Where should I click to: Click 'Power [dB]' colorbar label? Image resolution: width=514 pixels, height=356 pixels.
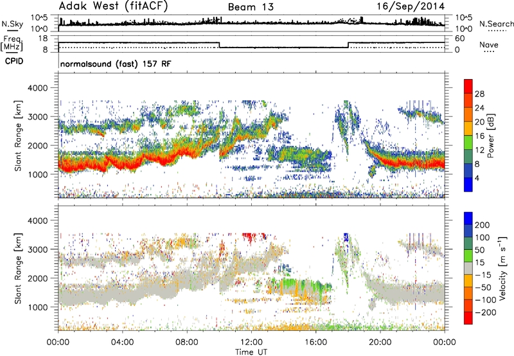coord(490,136)
